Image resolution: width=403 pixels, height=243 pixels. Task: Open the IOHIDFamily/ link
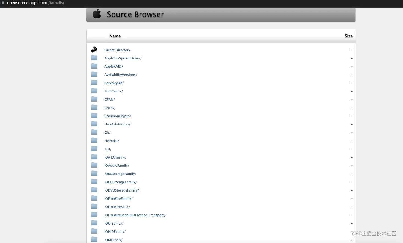(115, 232)
